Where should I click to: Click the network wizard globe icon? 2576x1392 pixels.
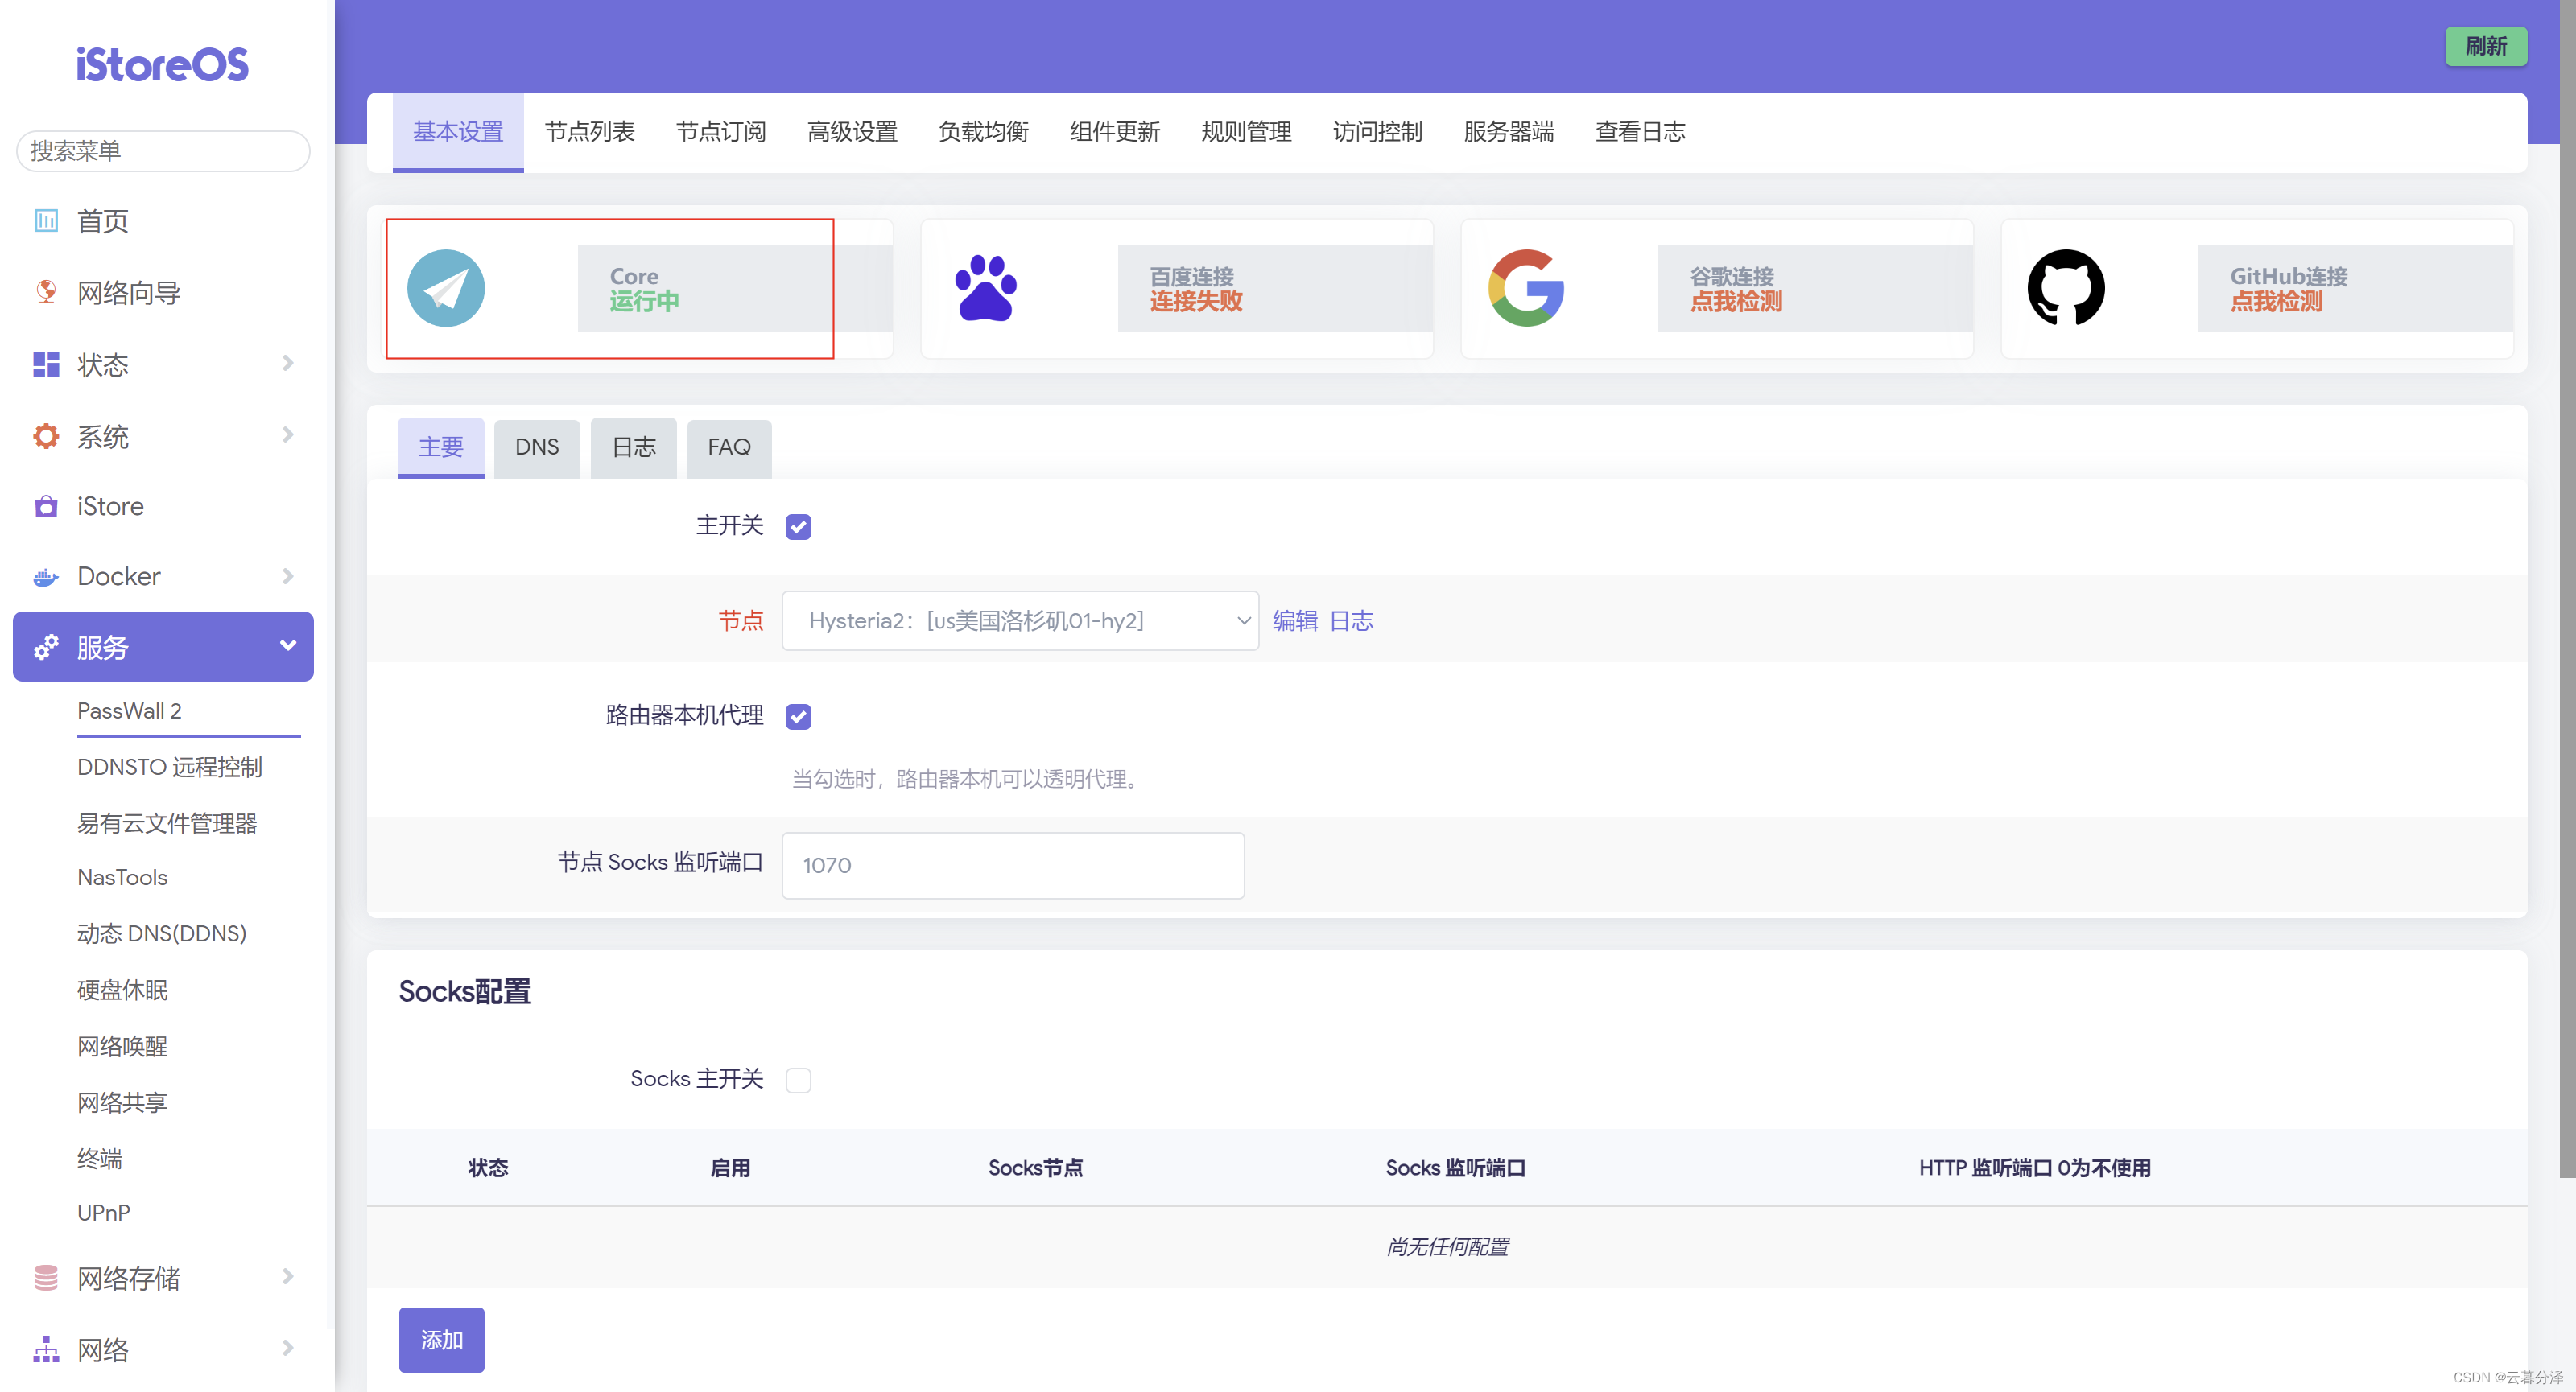45,292
